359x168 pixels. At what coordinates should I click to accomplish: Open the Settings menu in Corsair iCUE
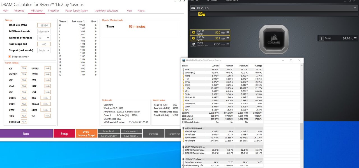[x=212, y=1]
